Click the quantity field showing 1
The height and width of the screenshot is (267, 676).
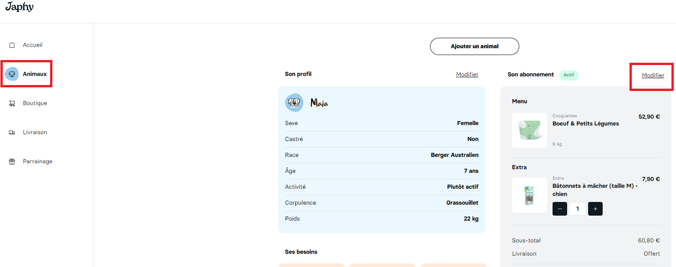tap(578, 209)
